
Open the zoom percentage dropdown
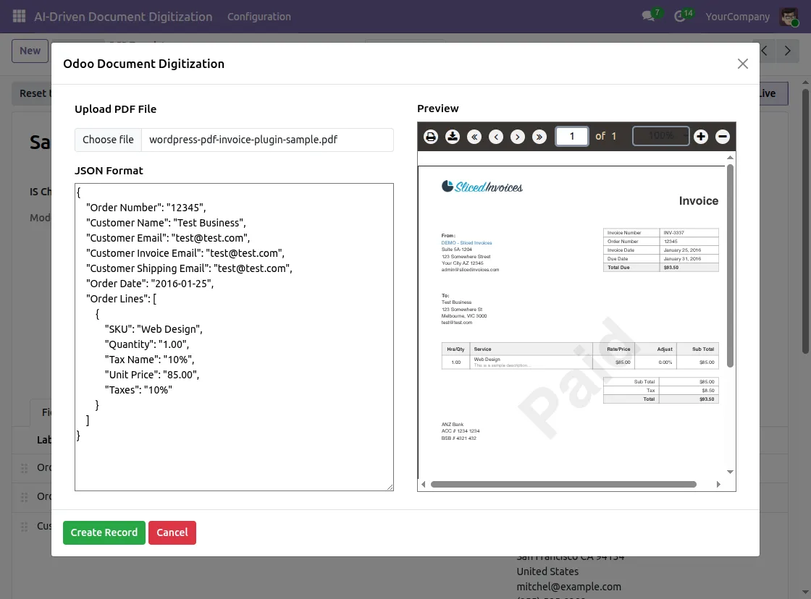pos(661,136)
